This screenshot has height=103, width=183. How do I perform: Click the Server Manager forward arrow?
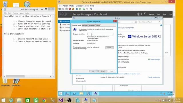pyautogui.click(x=65, y=14)
